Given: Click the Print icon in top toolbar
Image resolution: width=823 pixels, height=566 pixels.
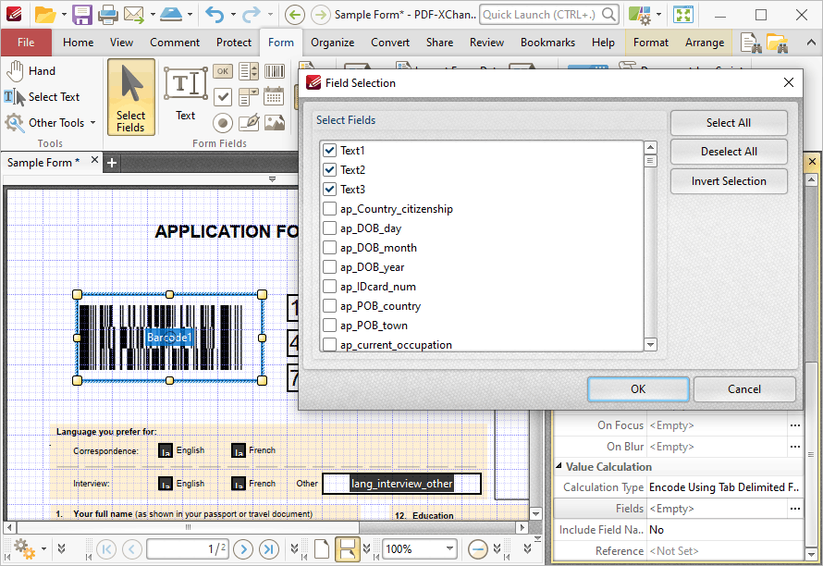Looking at the screenshot, I should 108,15.
